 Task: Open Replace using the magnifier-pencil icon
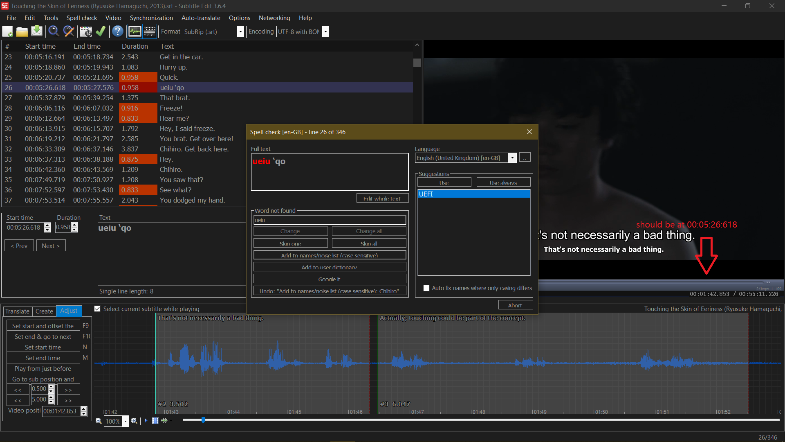(68, 31)
